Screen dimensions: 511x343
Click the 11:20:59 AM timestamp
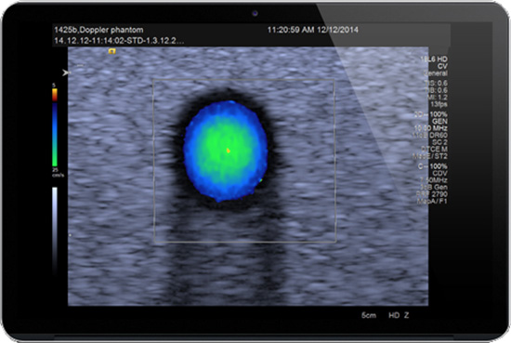[291, 30]
